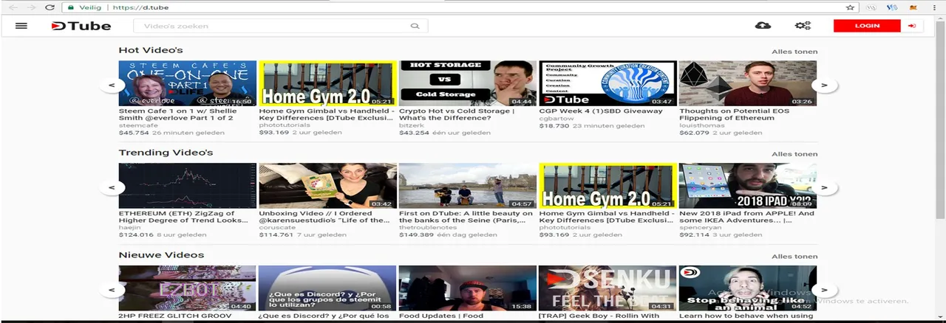Open Alles tonen for Nieuwe Videos

click(x=794, y=257)
